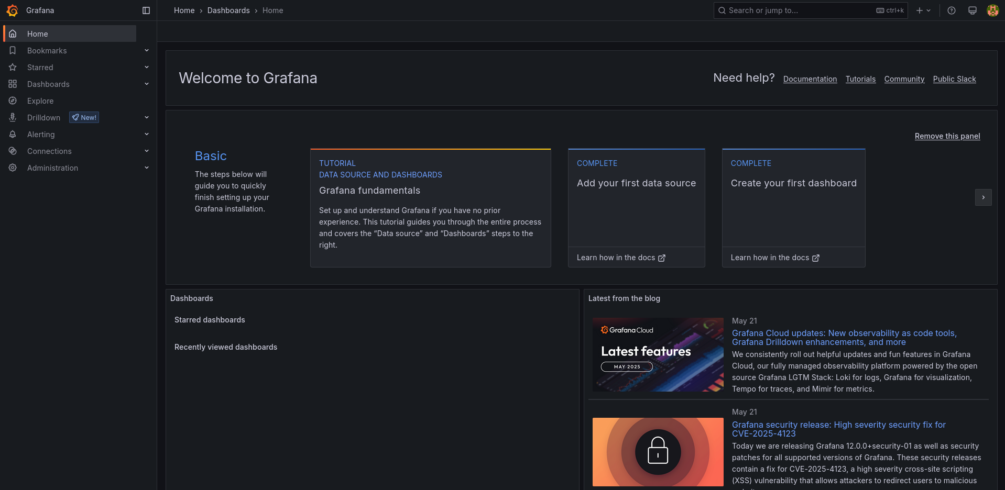This screenshot has width=1005, height=490.
Task: Expand the Administration section chevron
Action: [x=147, y=168]
